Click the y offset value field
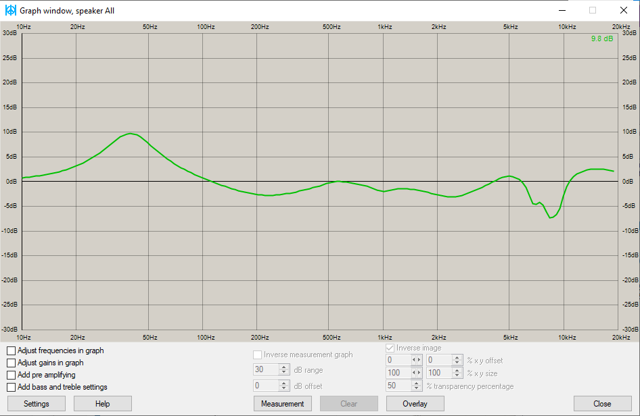Screen dimensions: 640x416 [440, 360]
